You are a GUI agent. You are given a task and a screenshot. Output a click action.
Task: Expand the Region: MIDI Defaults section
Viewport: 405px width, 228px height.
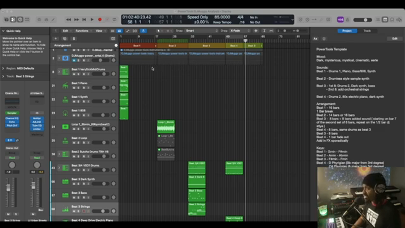point(3,68)
